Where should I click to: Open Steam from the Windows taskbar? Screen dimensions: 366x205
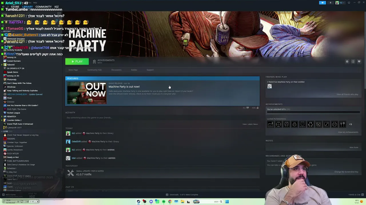[138, 202]
